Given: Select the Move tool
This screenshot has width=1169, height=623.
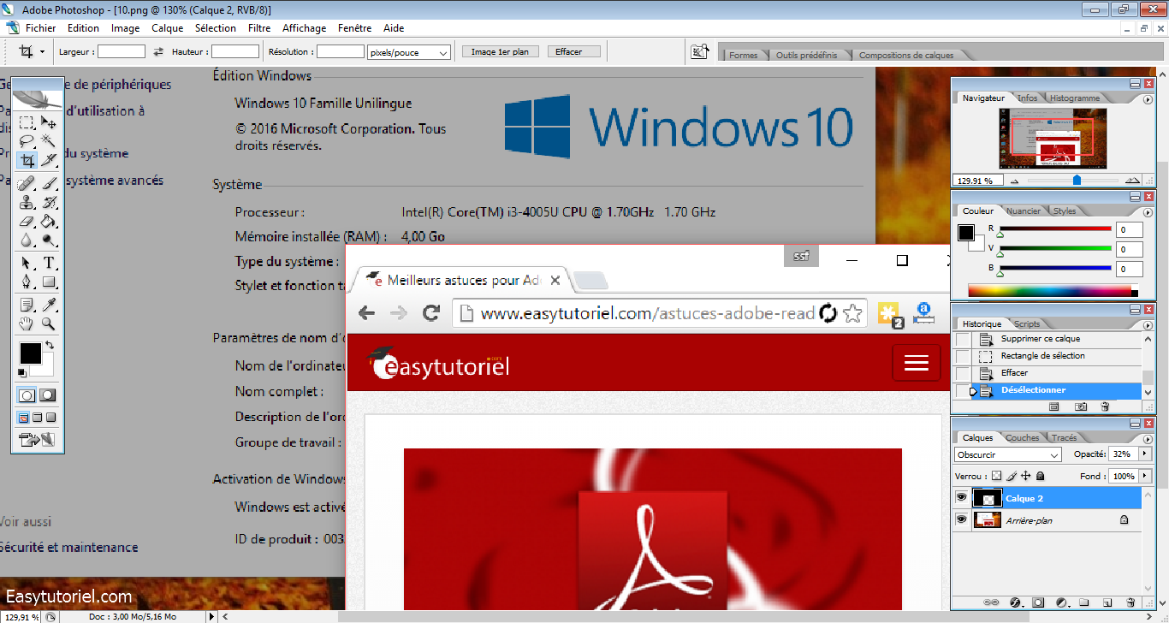Looking at the screenshot, I should [49, 122].
